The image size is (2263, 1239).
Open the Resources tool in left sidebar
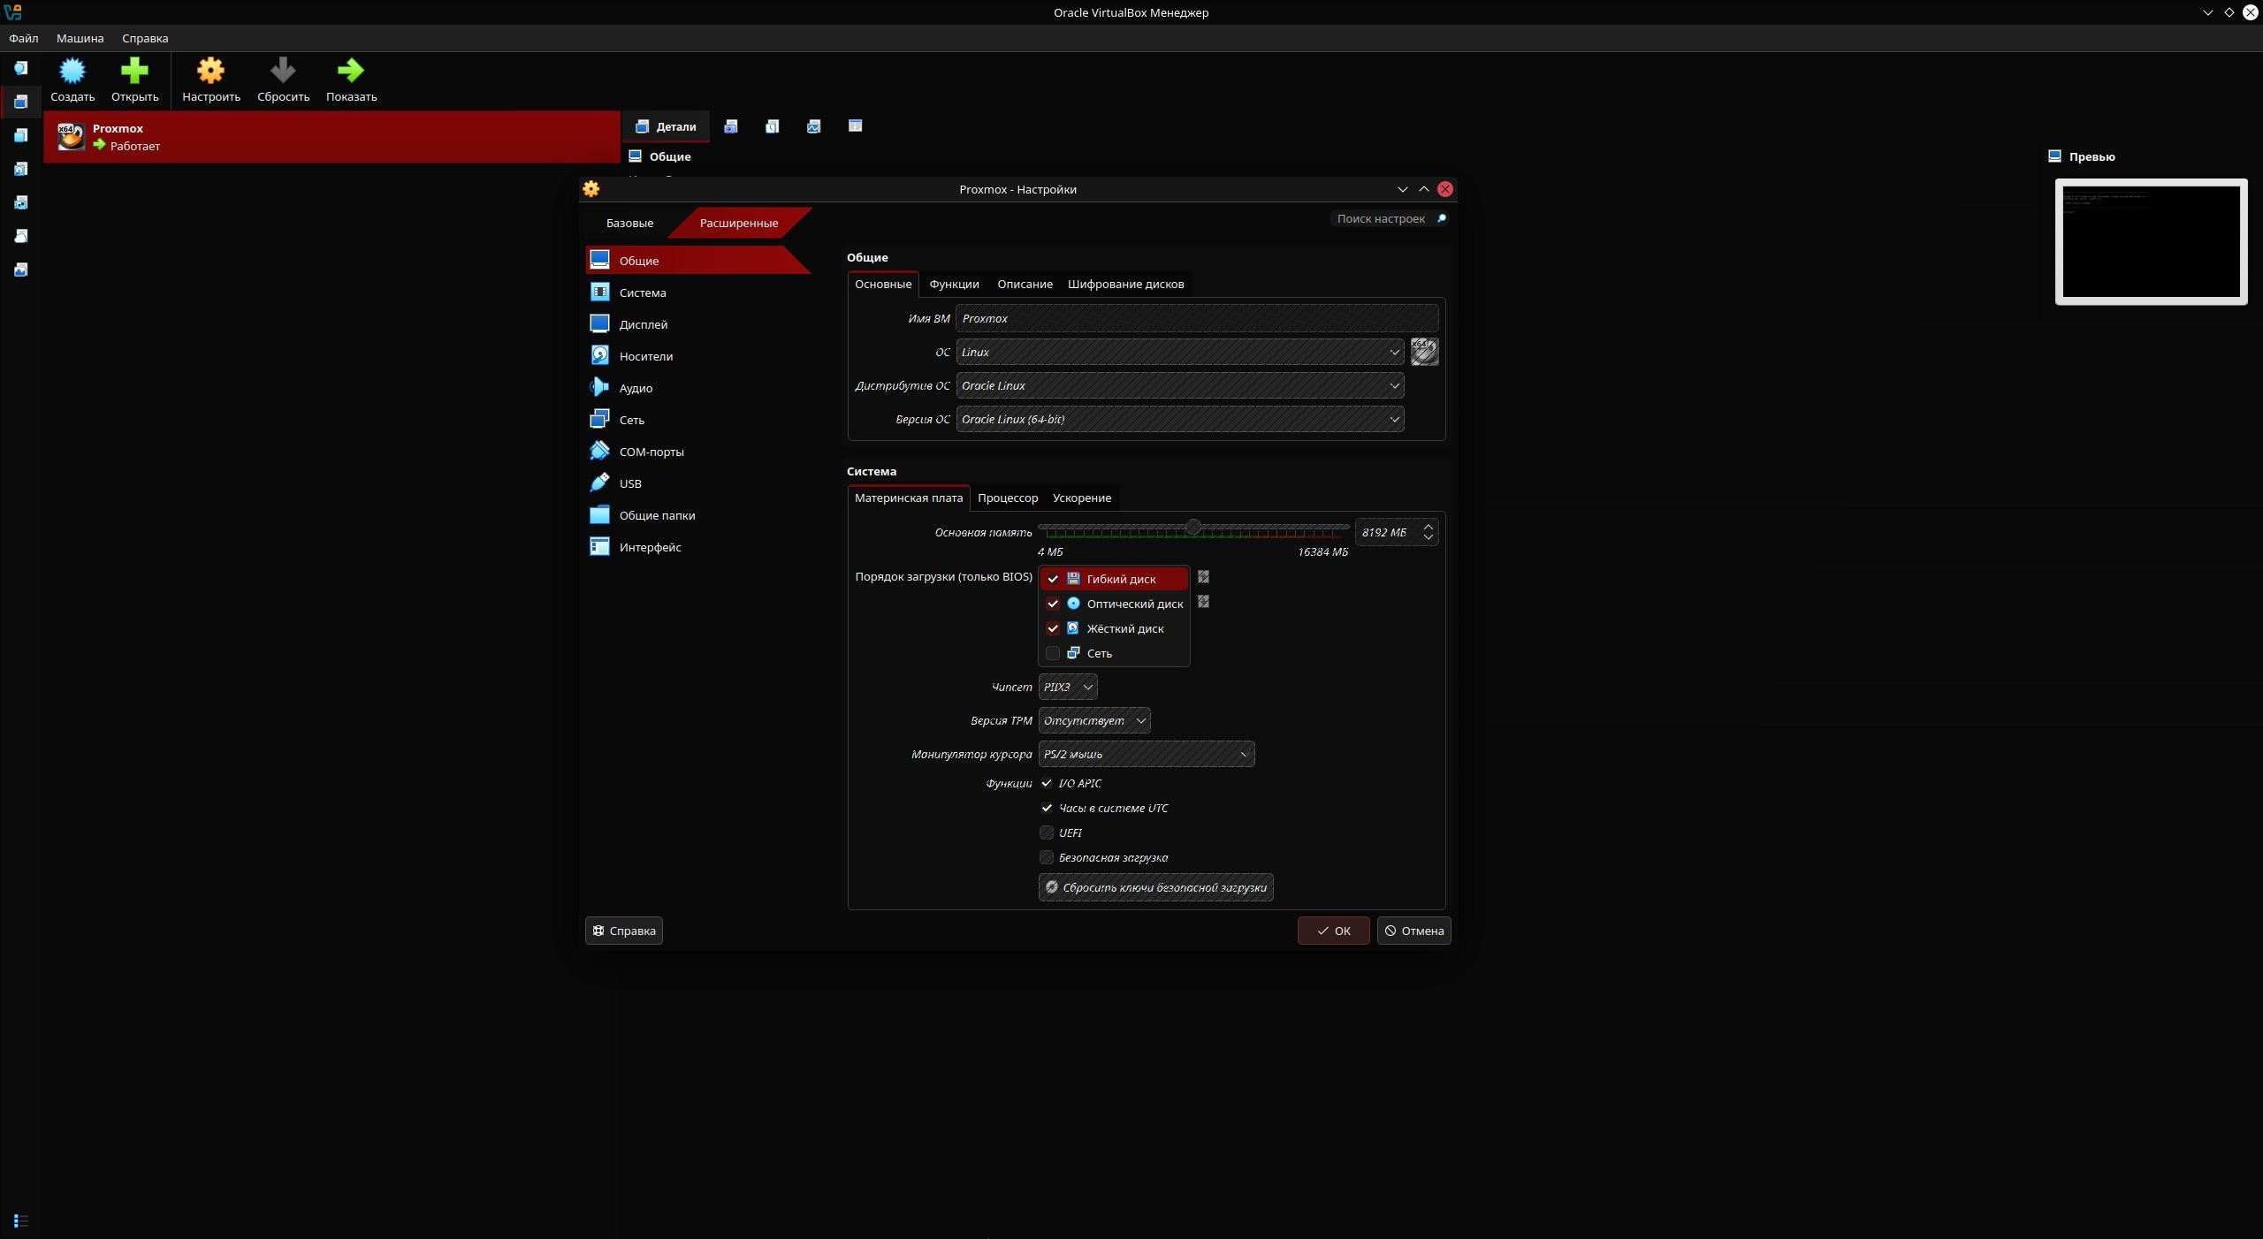point(20,270)
